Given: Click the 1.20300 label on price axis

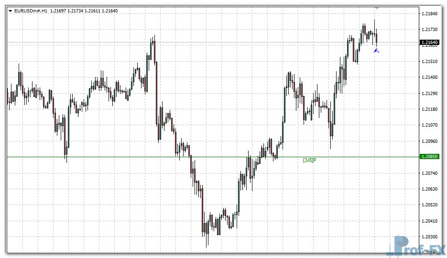Looking at the screenshot, I should tap(430, 237).
